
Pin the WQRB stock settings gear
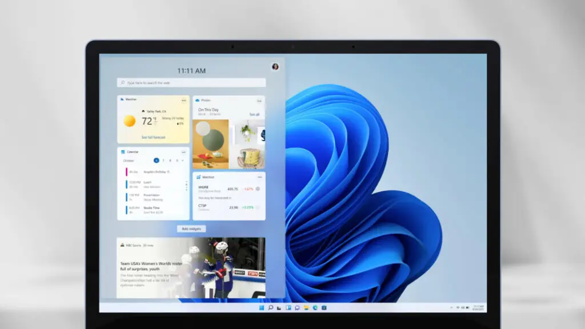[258, 188]
